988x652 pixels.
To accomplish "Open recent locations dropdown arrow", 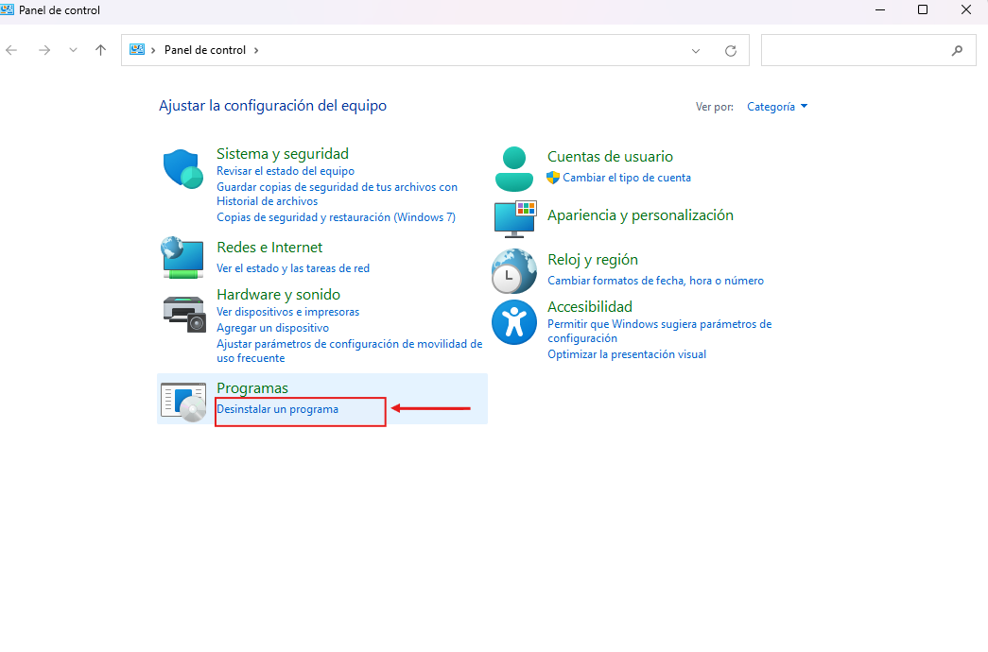I will click(x=73, y=50).
